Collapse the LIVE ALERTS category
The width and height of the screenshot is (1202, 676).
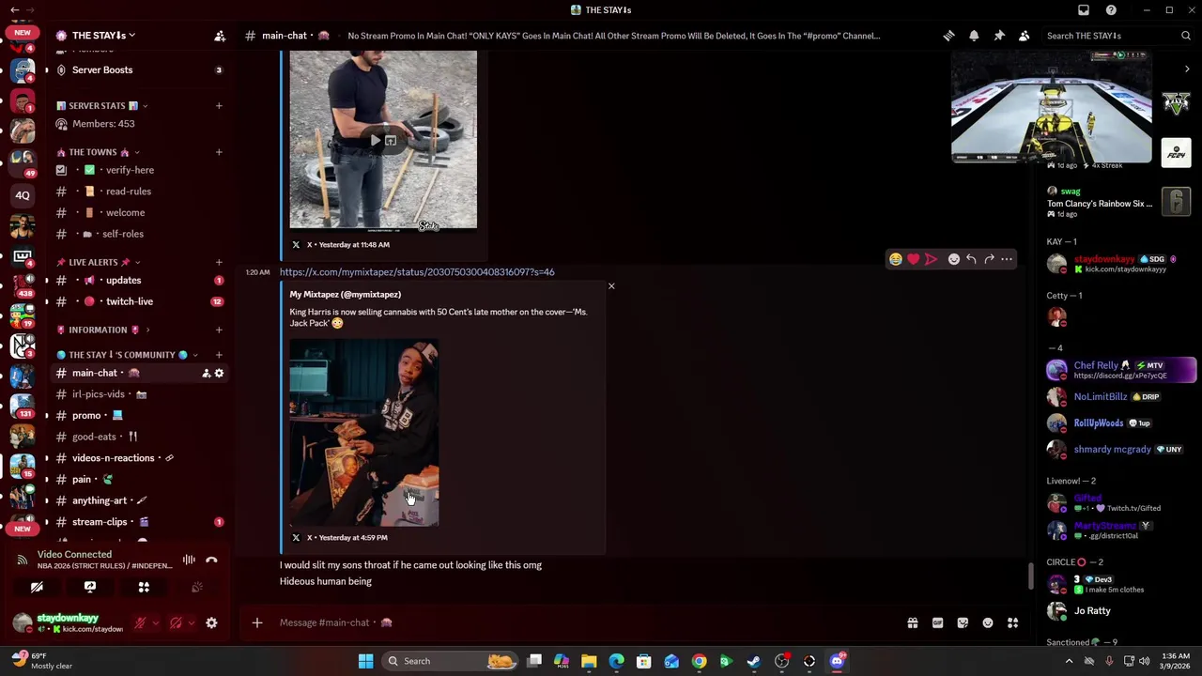click(99, 262)
